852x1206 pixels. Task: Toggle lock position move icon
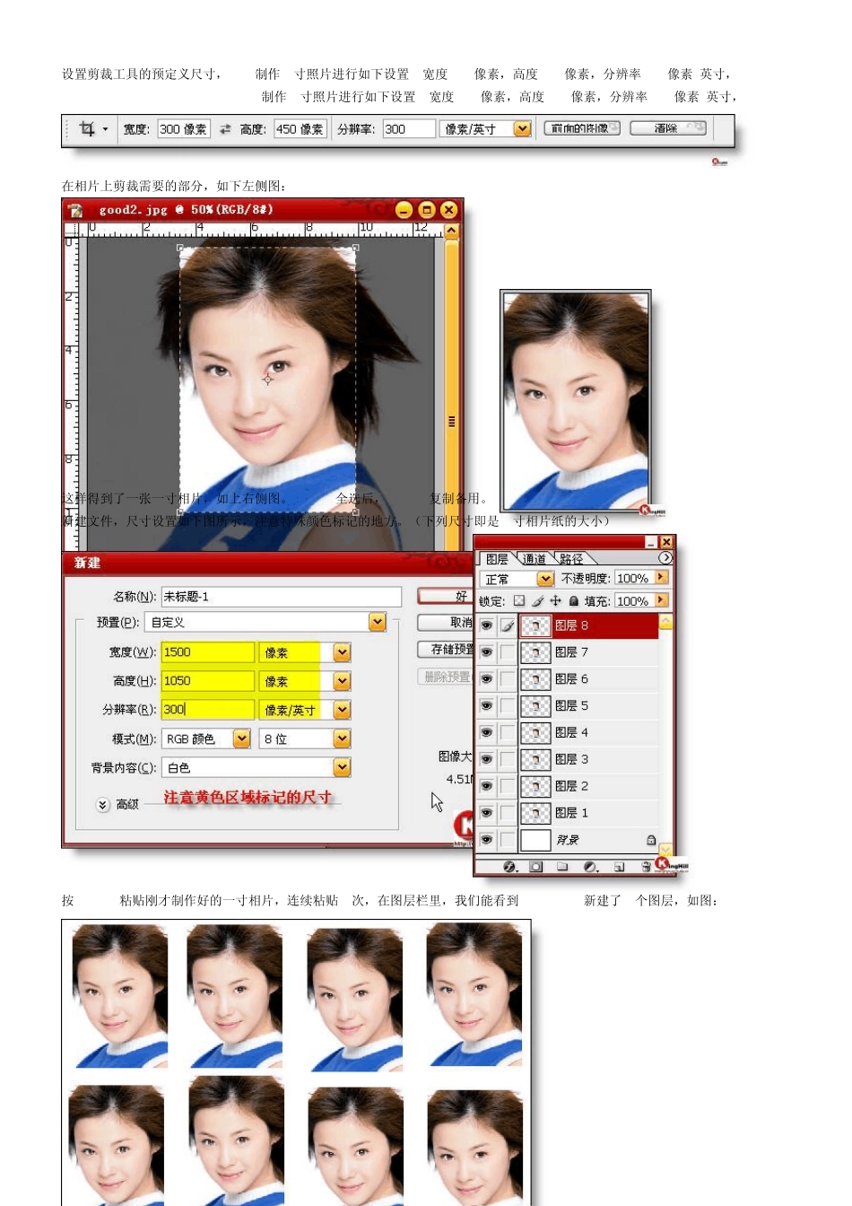[x=556, y=601]
